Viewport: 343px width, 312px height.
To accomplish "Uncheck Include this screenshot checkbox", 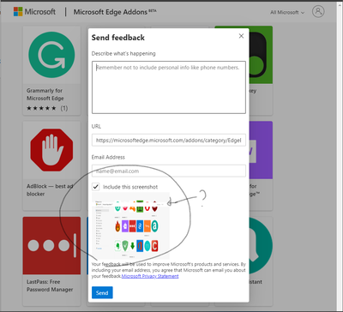I will click(96, 187).
